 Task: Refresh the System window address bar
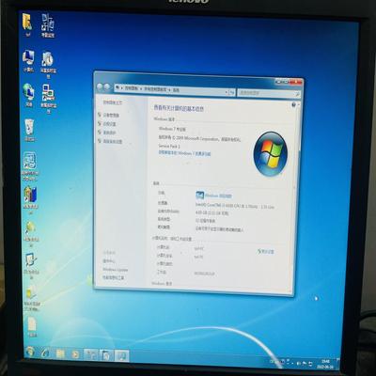point(232,92)
